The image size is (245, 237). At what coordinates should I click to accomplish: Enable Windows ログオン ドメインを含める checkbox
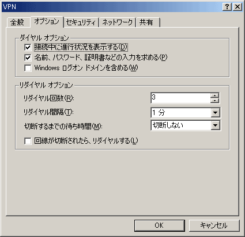click(x=28, y=68)
